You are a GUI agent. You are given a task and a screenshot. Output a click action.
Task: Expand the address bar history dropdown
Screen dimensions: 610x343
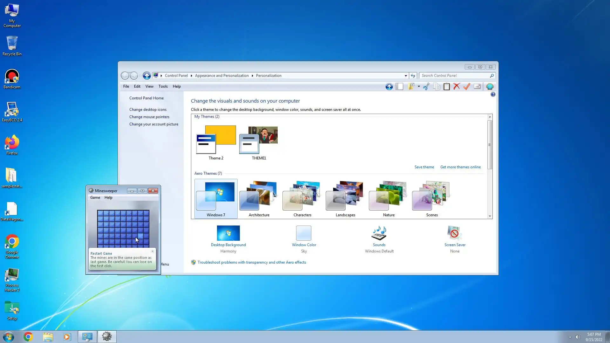click(406, 76)
